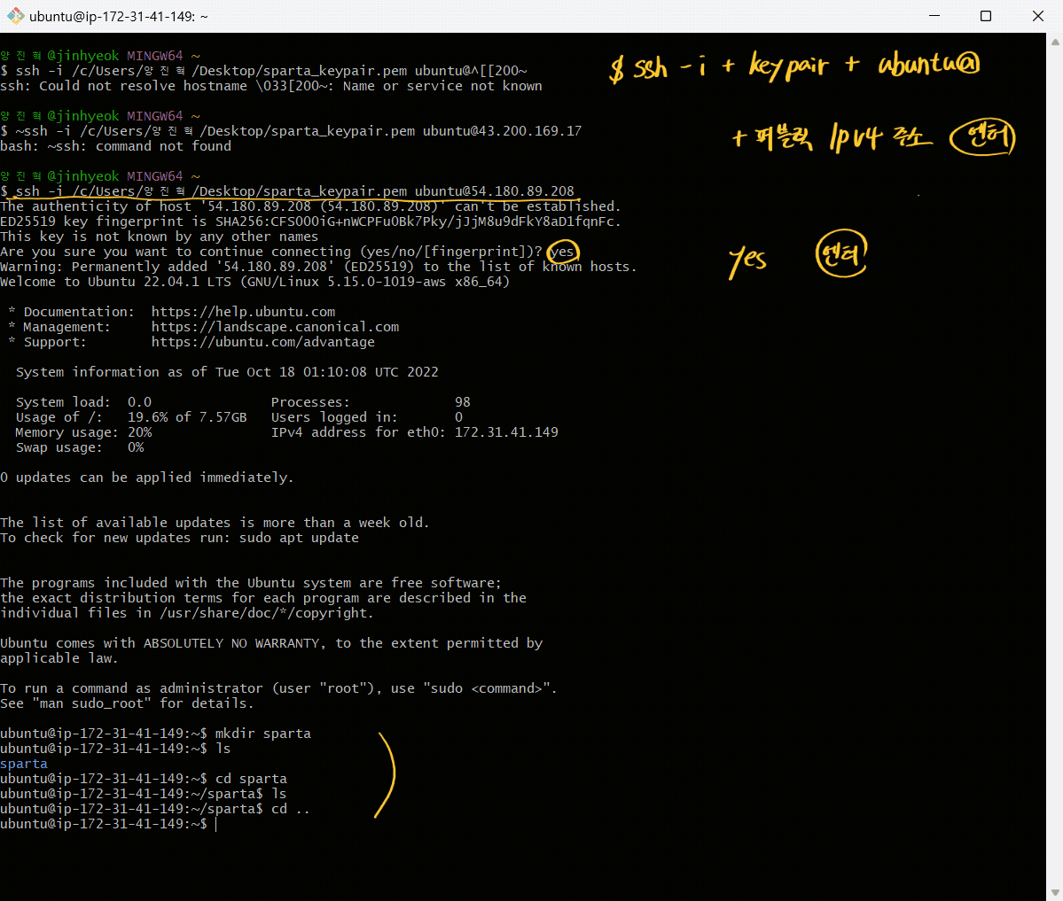
Task: Click the 'Swap usage: 0%' entry
Action: click(80, 447)
